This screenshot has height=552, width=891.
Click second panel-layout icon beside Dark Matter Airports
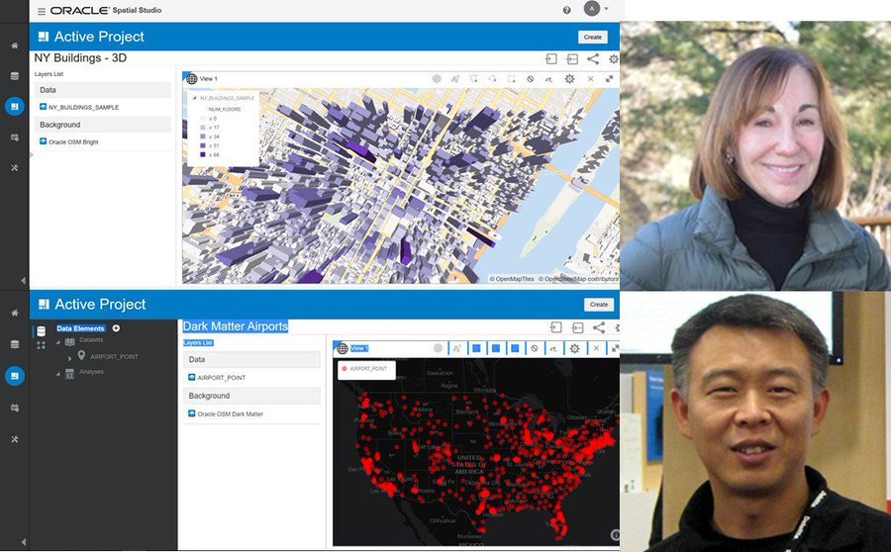(578, 327)
